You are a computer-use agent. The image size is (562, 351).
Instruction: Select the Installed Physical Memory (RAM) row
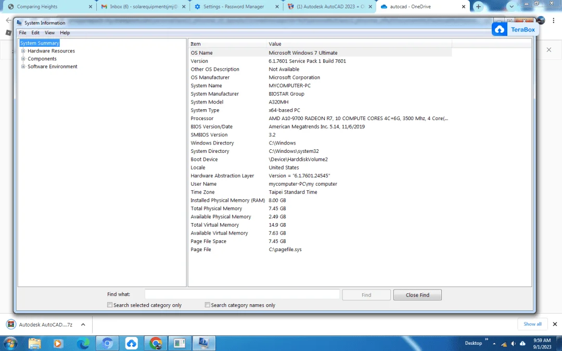[x=320, y=200]
